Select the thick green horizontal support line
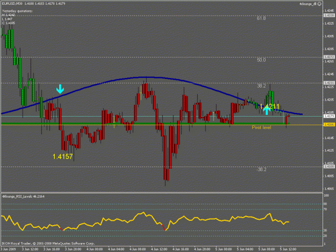The height and width of the screenshot is (252, 336). click(145, 124)
